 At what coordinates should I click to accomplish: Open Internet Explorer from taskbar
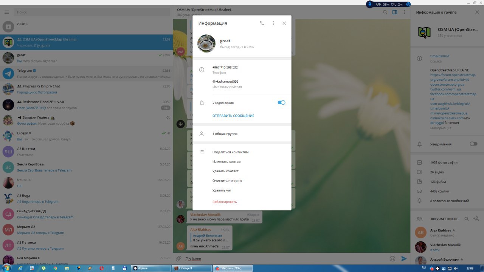tap(20, 268)
